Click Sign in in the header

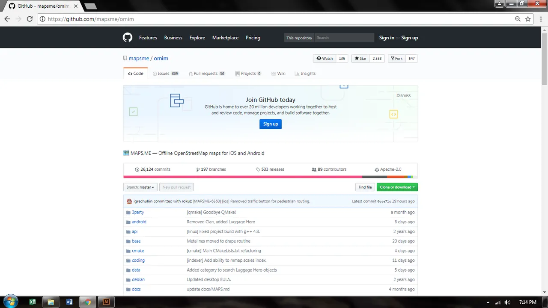click(387, 38)
